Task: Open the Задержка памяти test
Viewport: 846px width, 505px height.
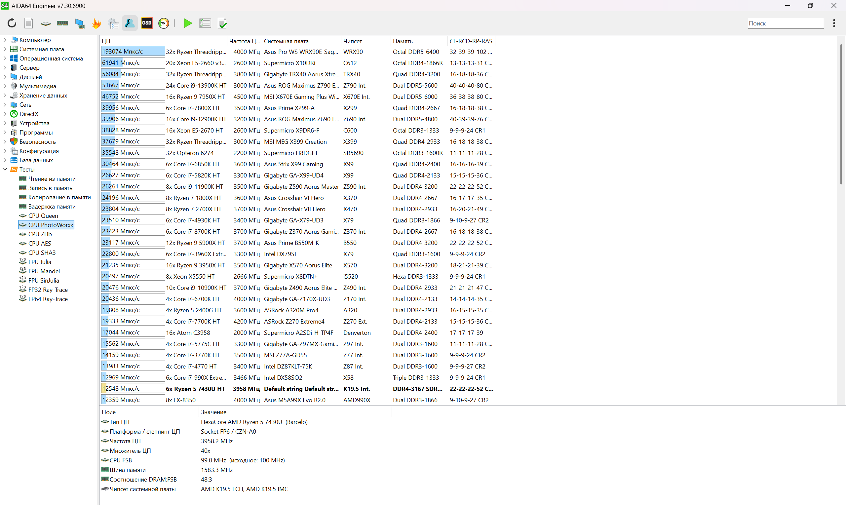Action: (x=52, y=206)
